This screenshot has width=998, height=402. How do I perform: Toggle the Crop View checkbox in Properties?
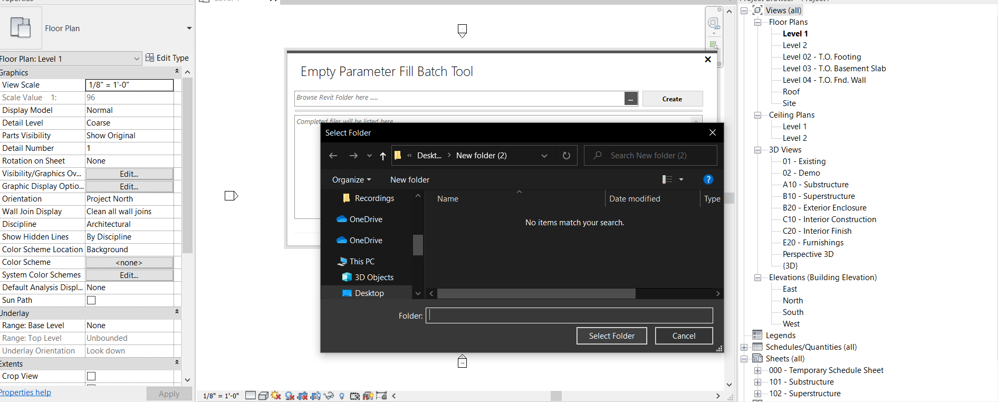(x=91, y=376)
